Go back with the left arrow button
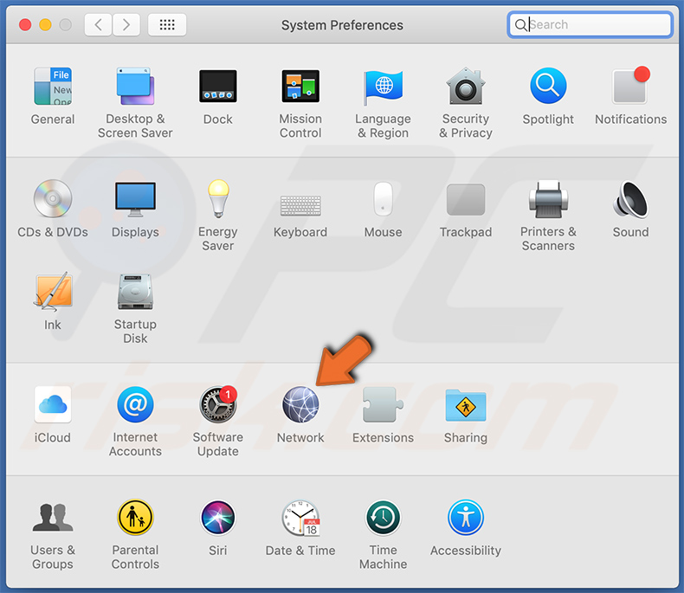 98,24
